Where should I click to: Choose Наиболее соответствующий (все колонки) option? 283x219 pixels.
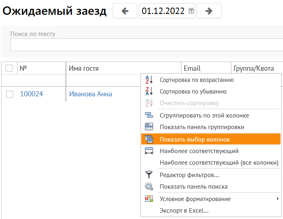point(219,163)
